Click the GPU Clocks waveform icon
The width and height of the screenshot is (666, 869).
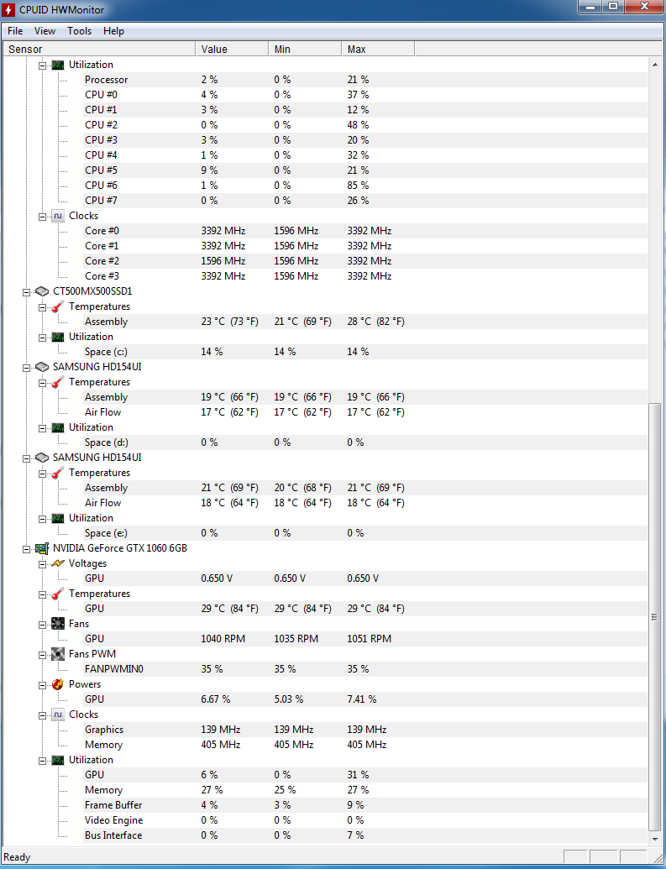click(58, 715)
